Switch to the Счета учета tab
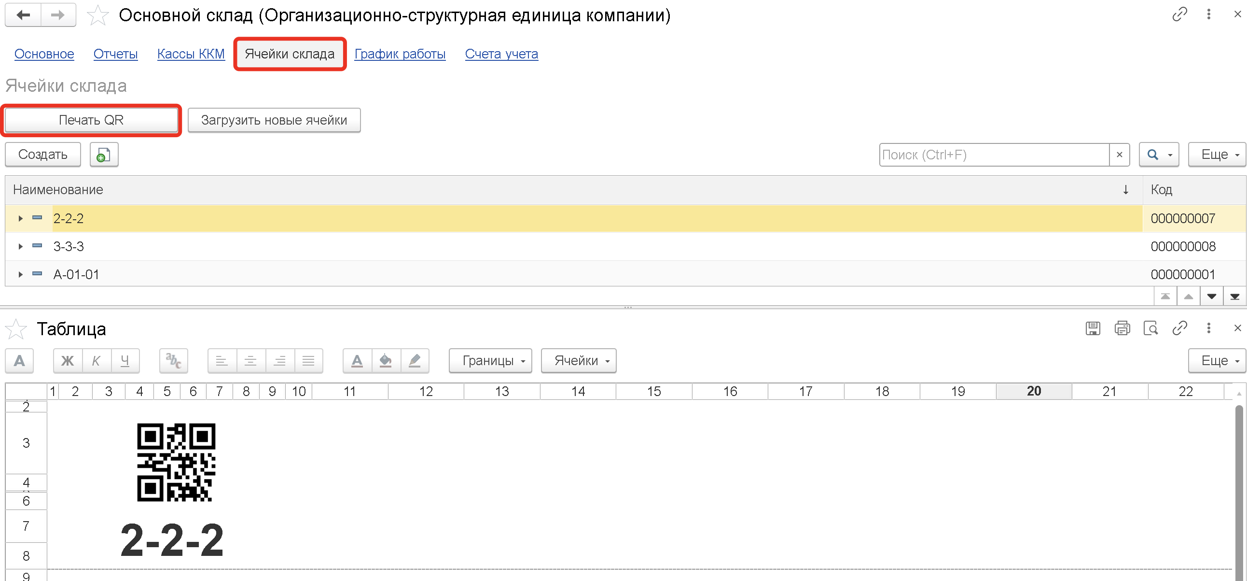The width and height of the screenshot is (1247, 581). (501, 54)
